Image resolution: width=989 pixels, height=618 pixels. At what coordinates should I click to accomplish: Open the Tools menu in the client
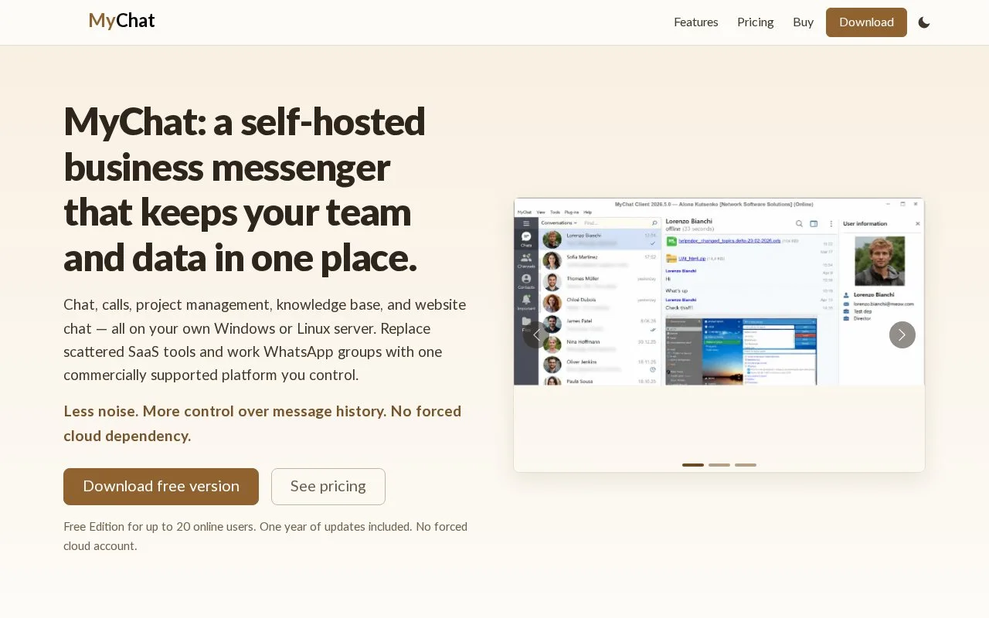pyautogui.click(x=555, y=212)
